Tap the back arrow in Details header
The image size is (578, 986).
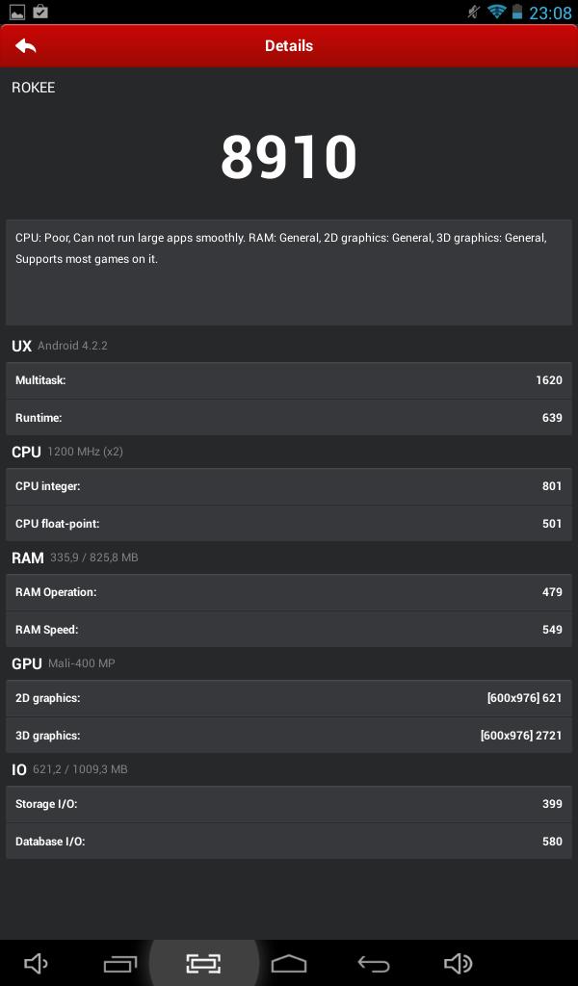[26, 45]
